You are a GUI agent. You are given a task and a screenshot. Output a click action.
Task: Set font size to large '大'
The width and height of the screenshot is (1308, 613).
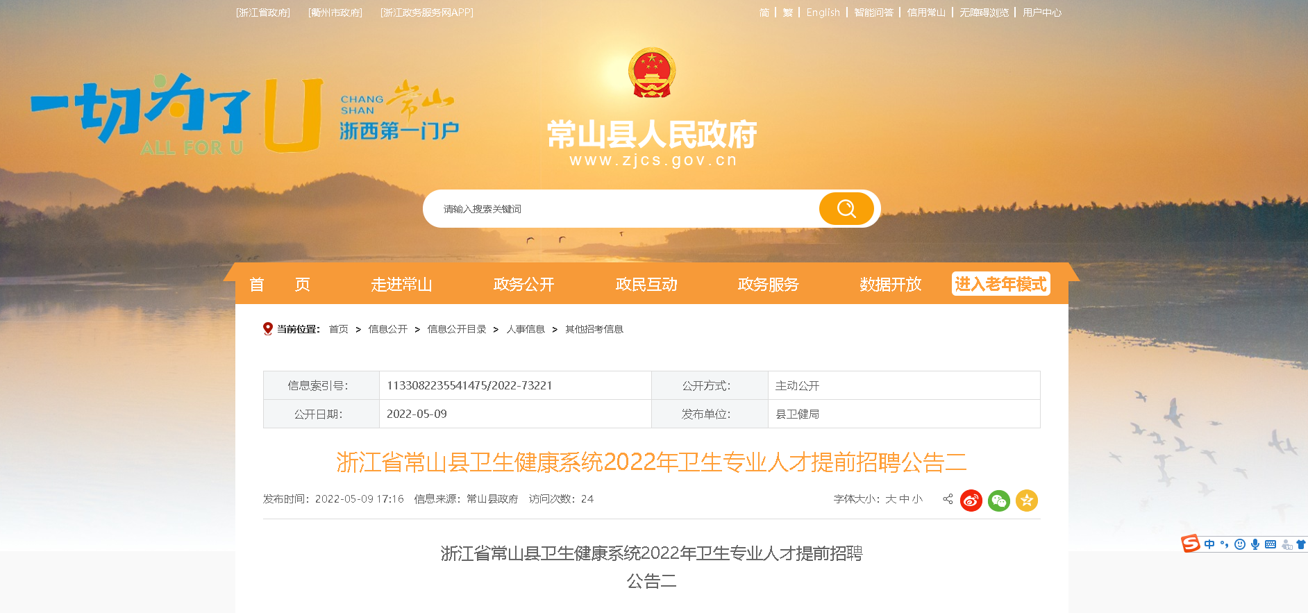891,499
